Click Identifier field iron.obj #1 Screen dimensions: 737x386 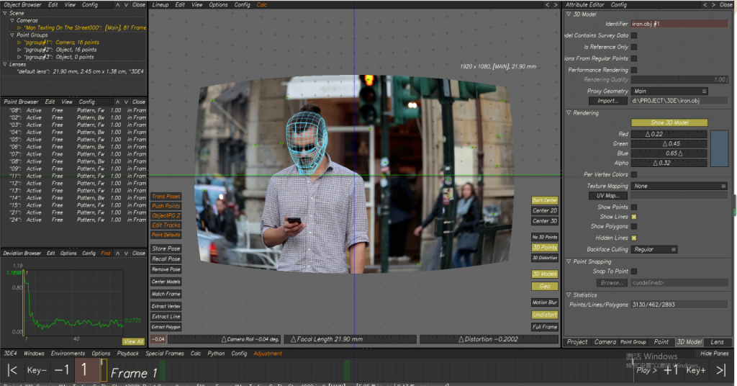coord(679,24)
